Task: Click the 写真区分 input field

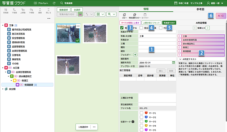Action: click(157, 40)
